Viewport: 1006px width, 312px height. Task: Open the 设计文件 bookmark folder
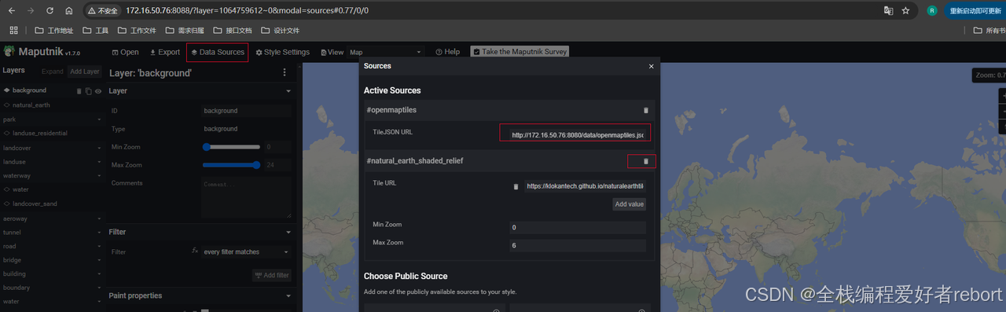280,31
